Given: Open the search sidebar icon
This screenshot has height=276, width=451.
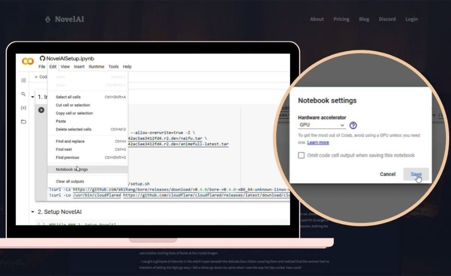Looking at the screenshot, I should (x=23, y=94).
